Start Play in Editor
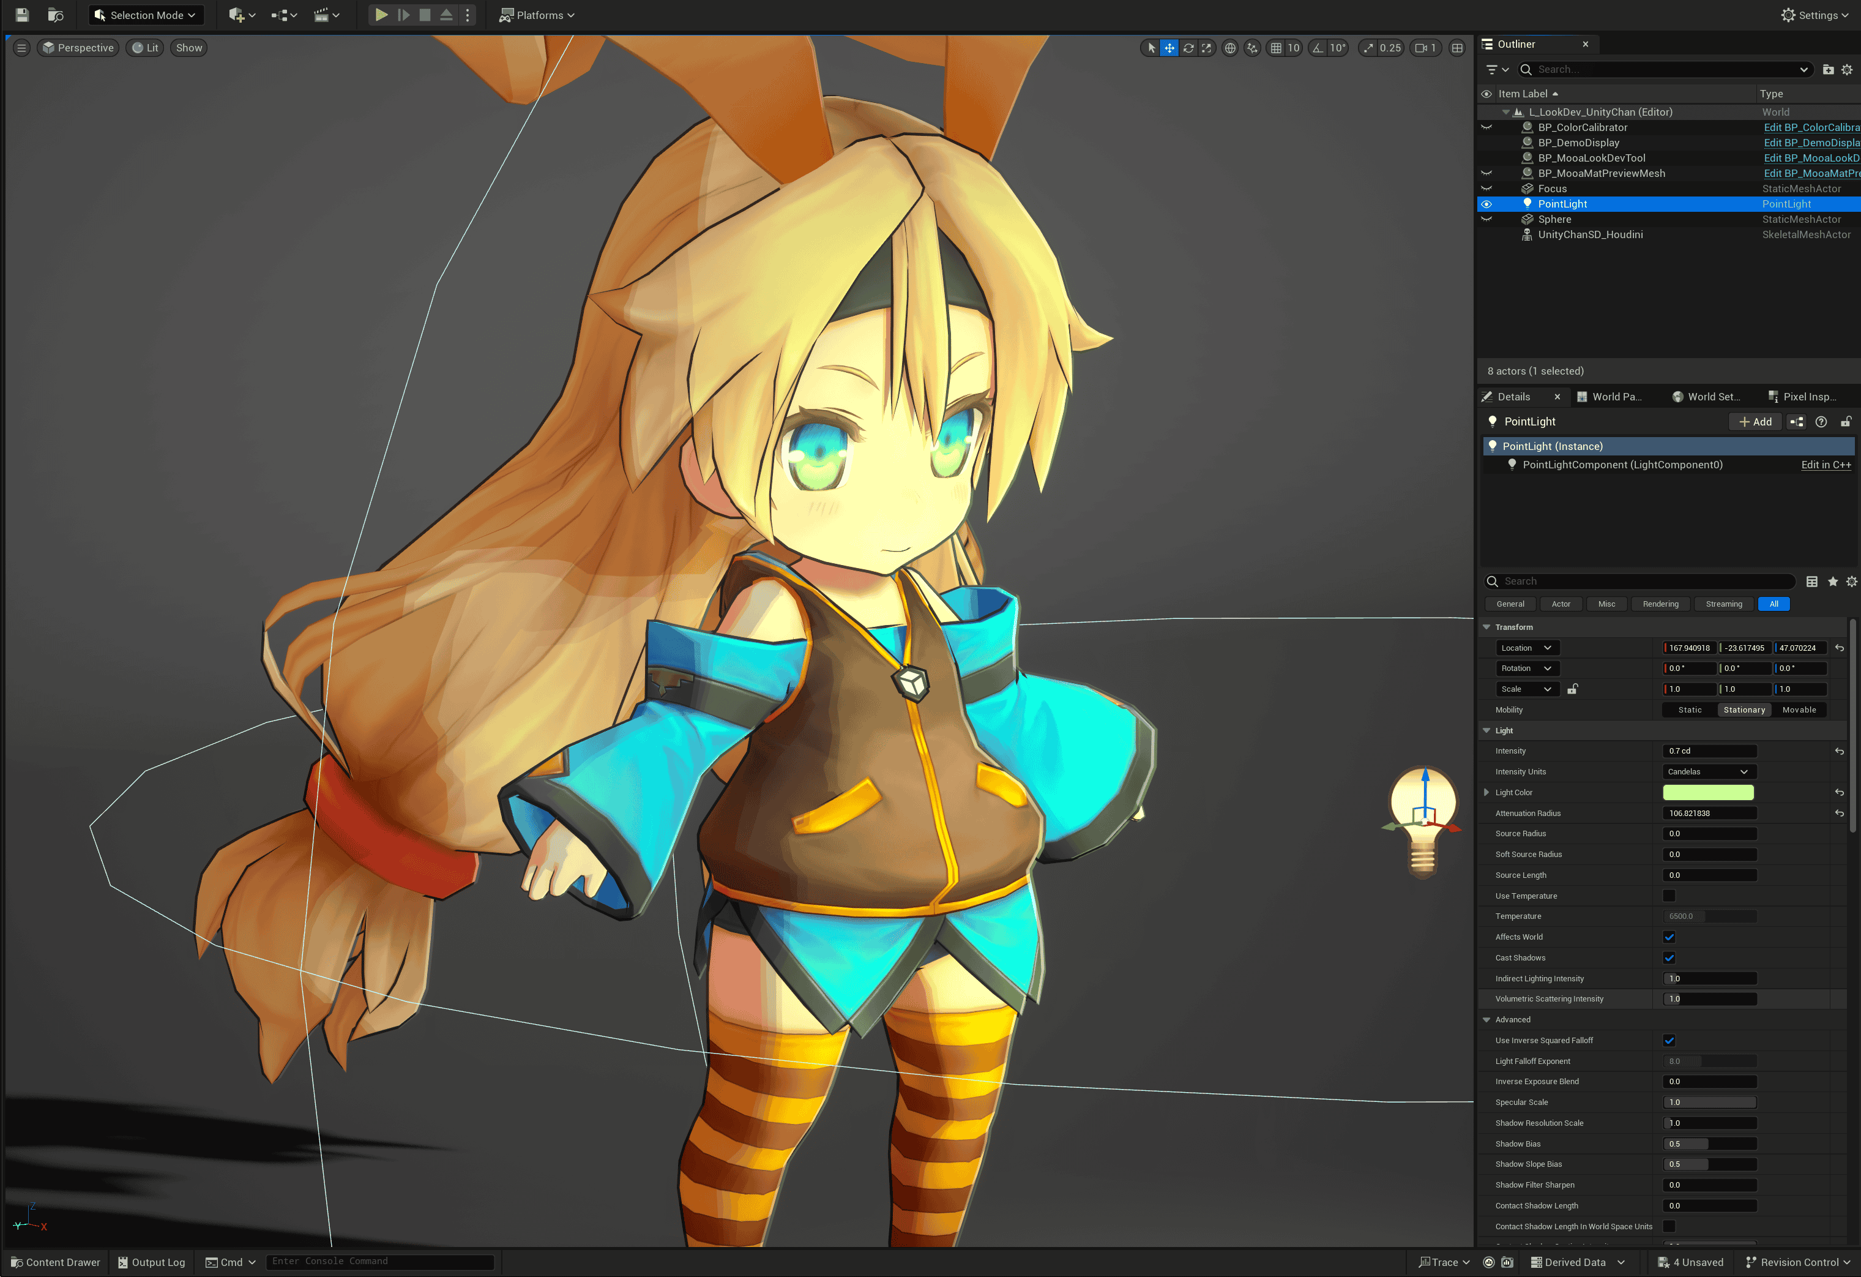This screenshot has height=1277, width=1861. pyautogui.click(x=381, y=15)
